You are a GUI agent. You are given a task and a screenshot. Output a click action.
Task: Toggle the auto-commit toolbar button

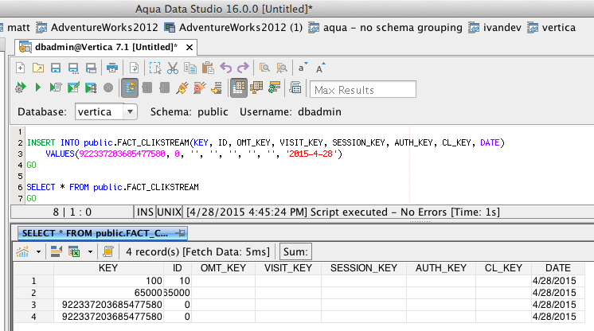[x=129, y=88]
